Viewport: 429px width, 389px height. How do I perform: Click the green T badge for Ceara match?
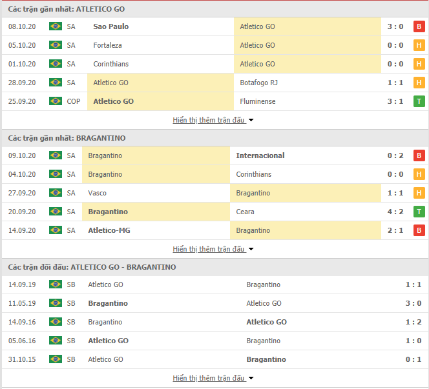point(419,212)
